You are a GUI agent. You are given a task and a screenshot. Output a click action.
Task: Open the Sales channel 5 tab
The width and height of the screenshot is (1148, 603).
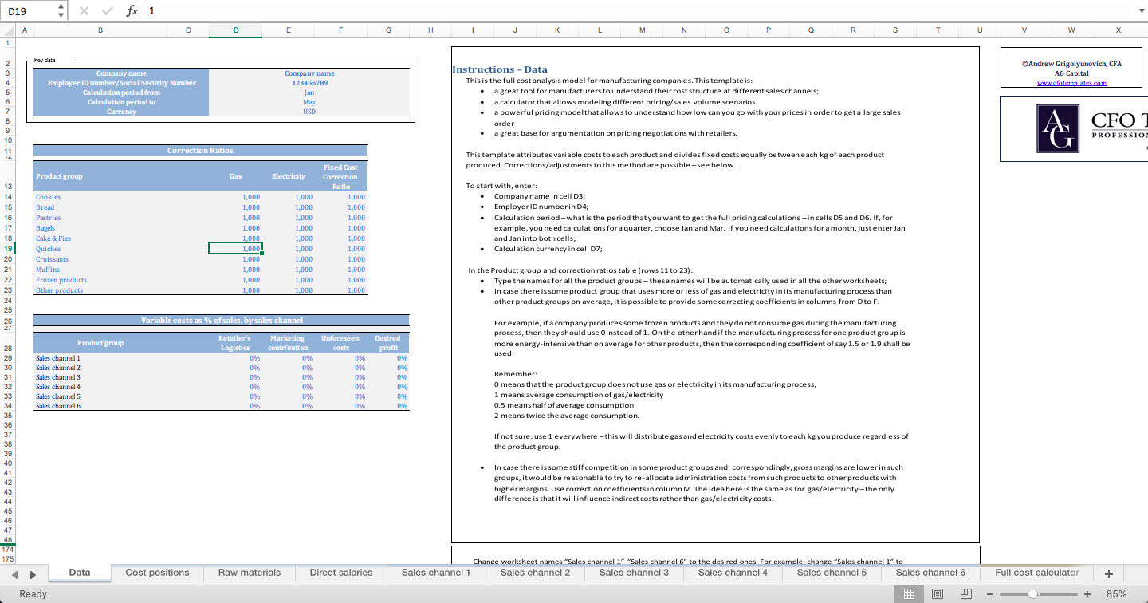832,573
